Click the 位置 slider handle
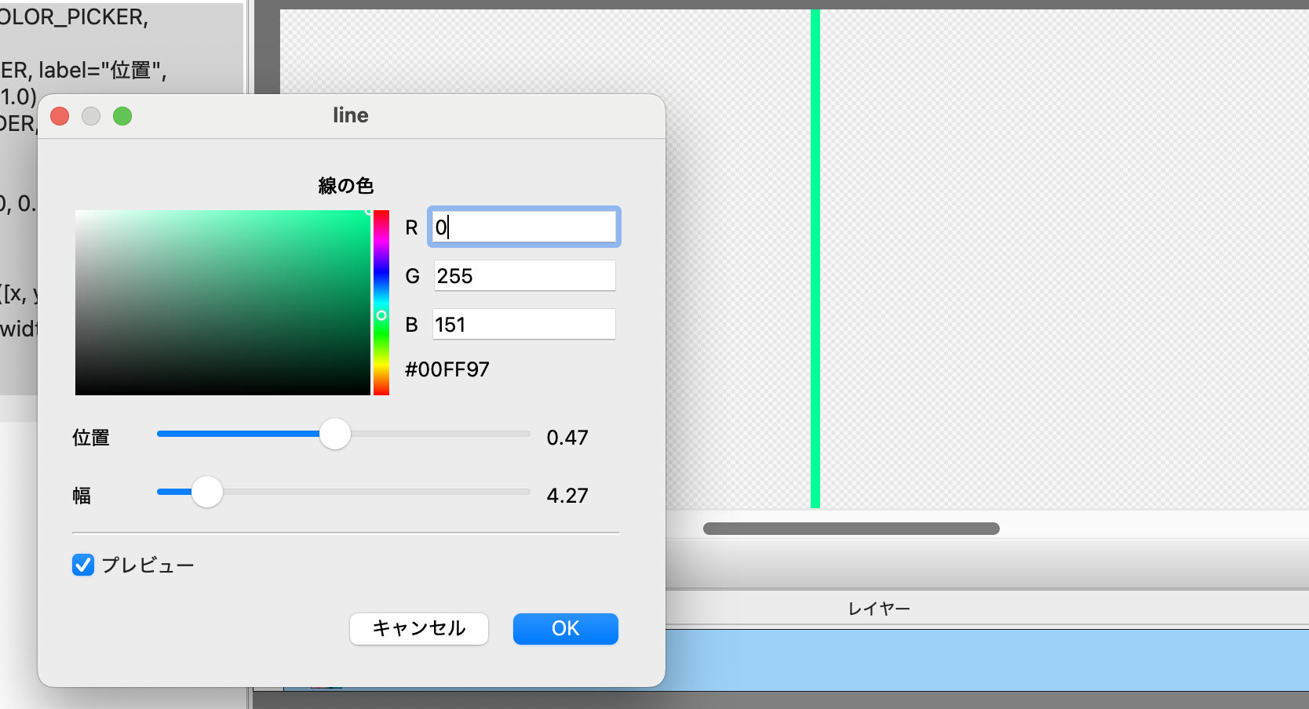The height and width of the screenshot is (709, 1309). [335, 434]
